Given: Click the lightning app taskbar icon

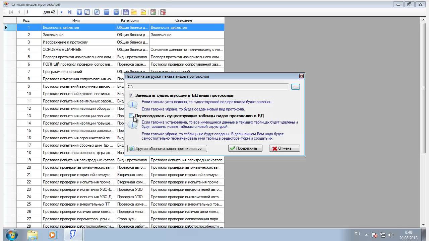Looking at the screenshot, I should click(x=72, y=235).
